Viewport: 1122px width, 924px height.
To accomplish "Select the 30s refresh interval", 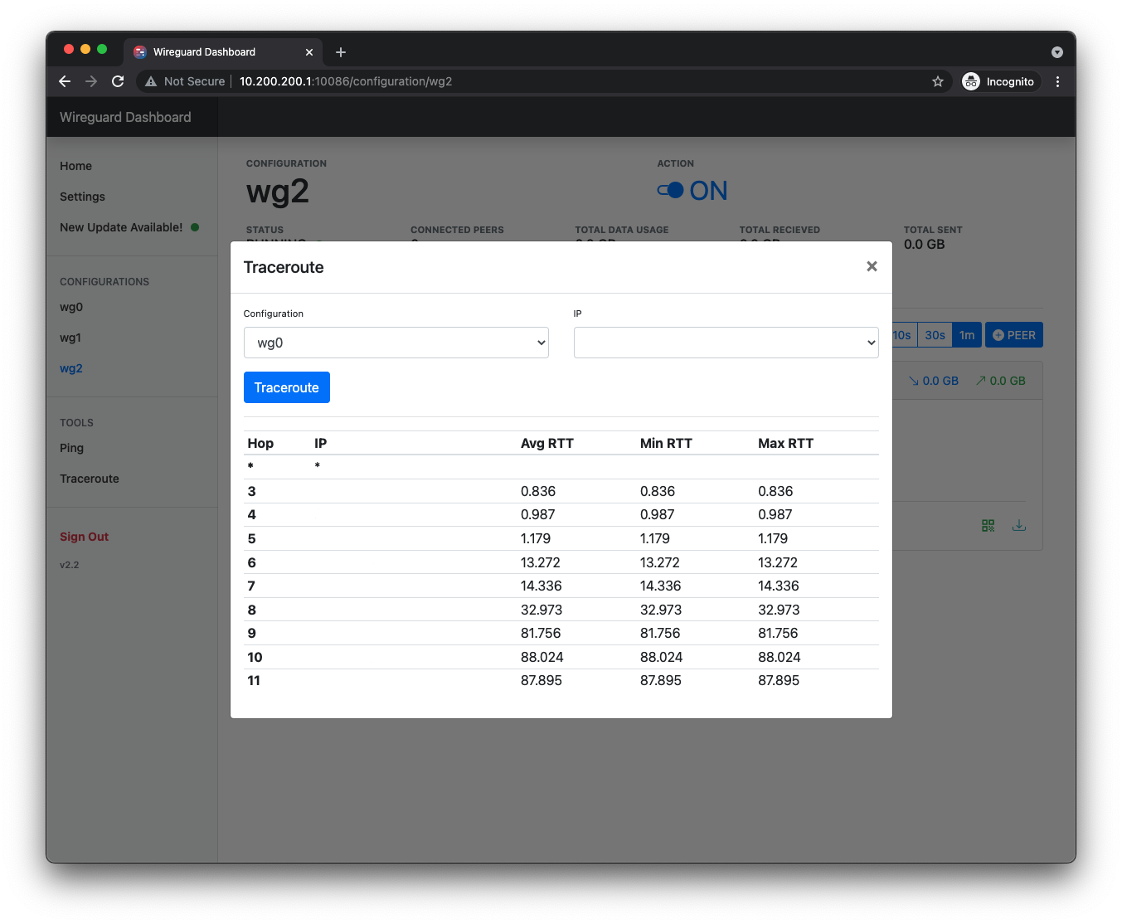I will click(x=935, y=335).
